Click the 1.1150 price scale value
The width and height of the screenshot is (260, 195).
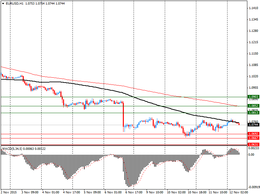click(x=253, y=54)
